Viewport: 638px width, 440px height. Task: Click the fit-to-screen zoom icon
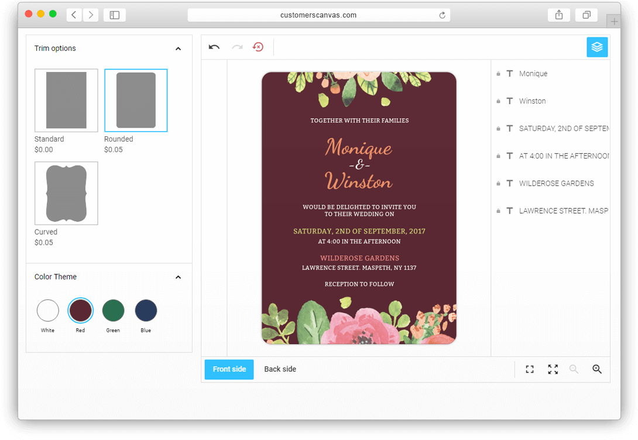(530, 369)
